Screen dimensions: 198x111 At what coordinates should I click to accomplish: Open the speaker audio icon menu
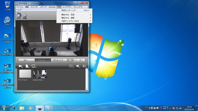[78, 66]
